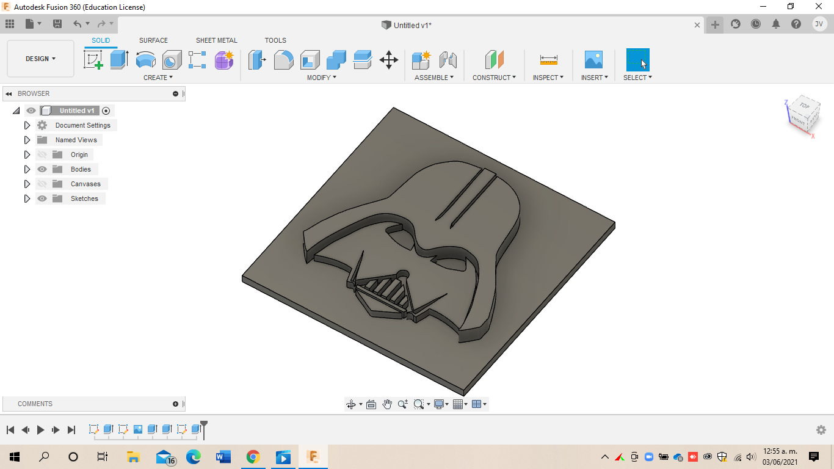Expand the Origin folder
834x469 pixels.
pyautogui.click(x=27, y=155)
